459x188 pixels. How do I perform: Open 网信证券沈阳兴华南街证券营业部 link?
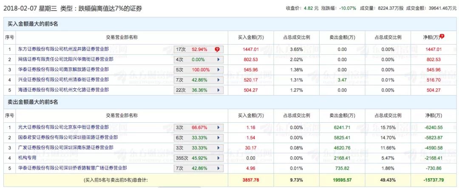point(66,60)
